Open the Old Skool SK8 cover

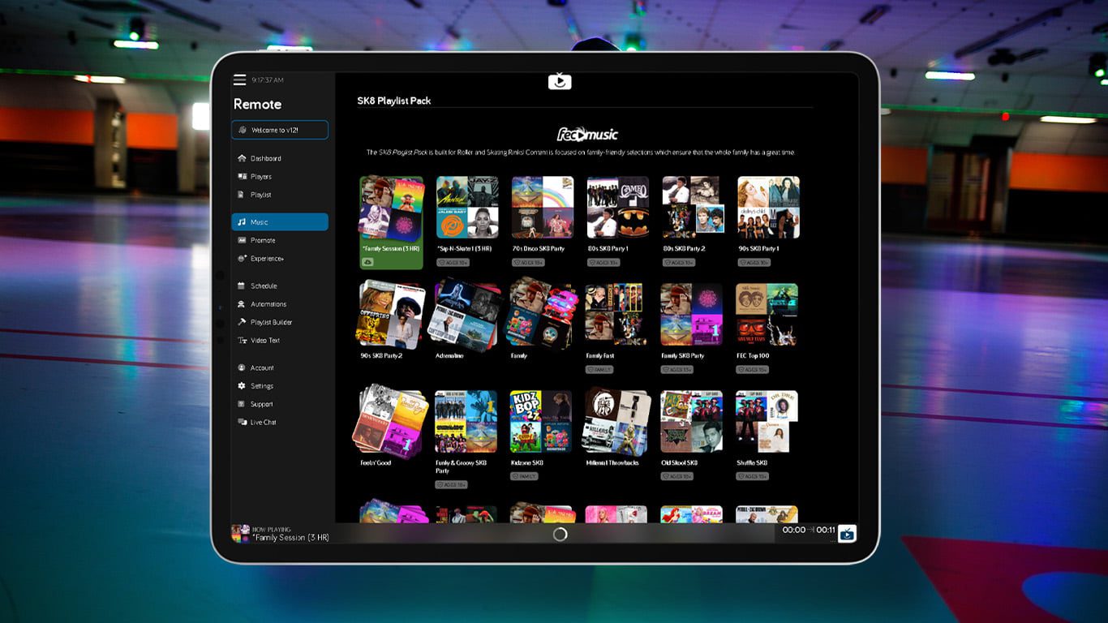[691, 422]
